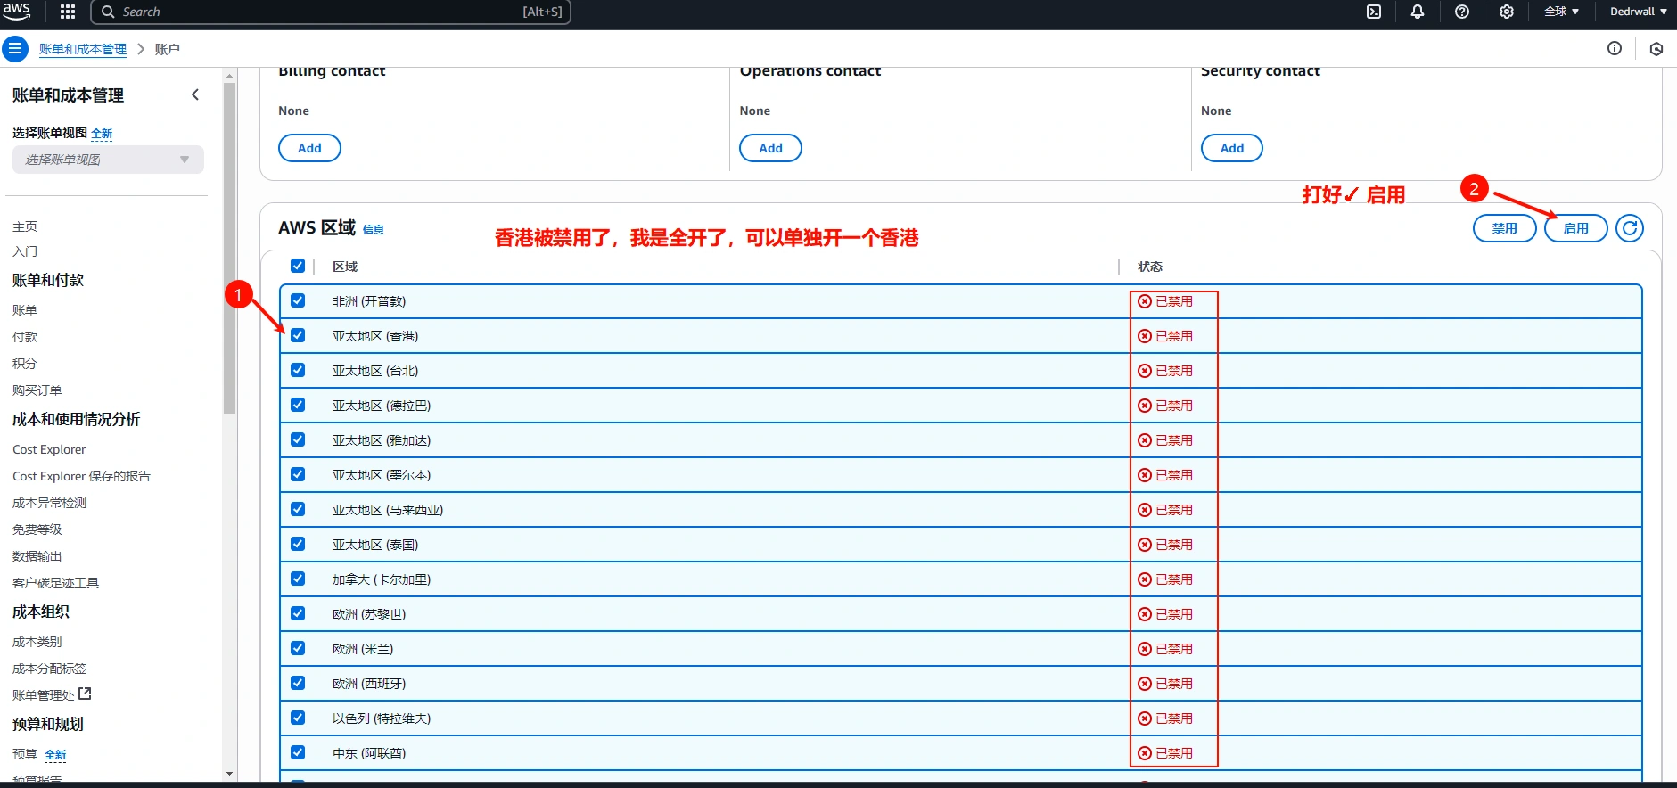Open the 全球 region selector dropdown
1677x788 pixels.
click(1561, 12)
